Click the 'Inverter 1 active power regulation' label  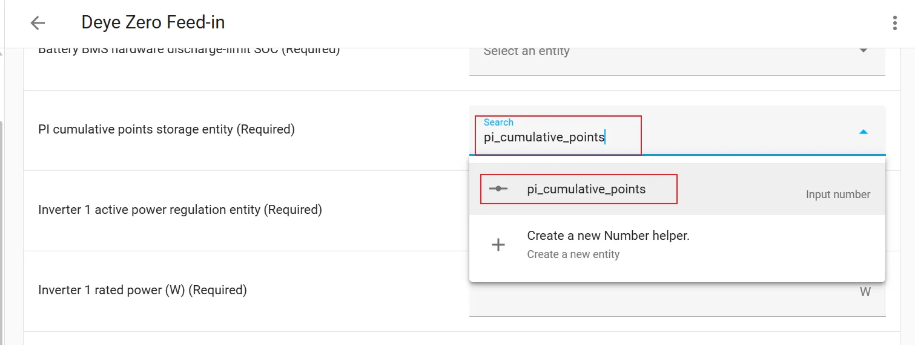180,210
